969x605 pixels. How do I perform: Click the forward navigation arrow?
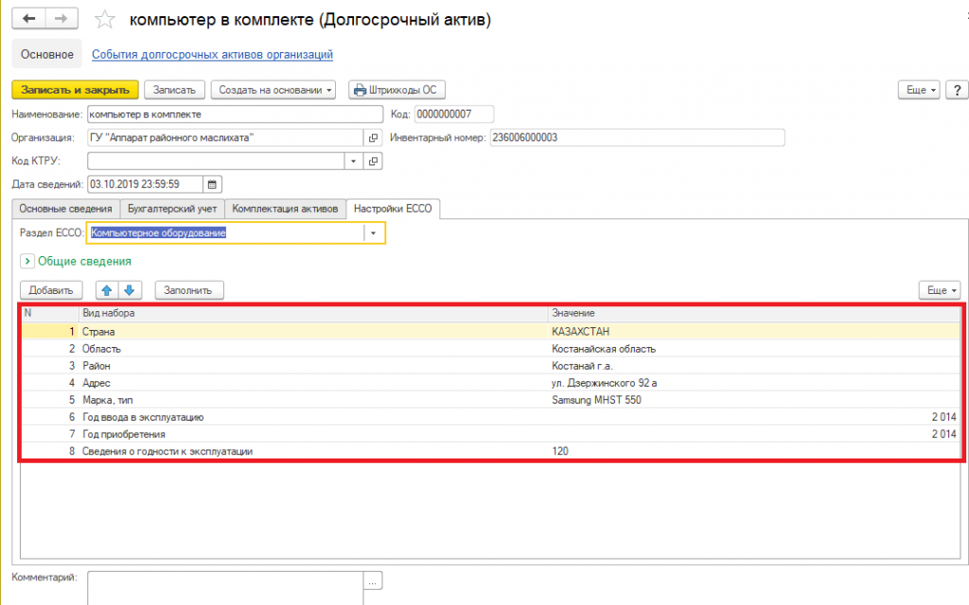click(x=61, y=19)
